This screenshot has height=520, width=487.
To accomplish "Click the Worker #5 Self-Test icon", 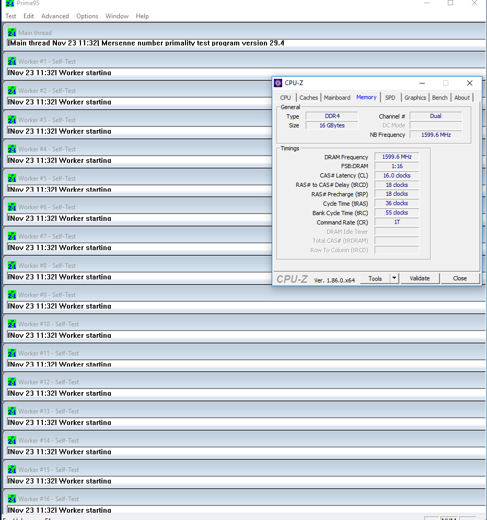I will [12, 178].
